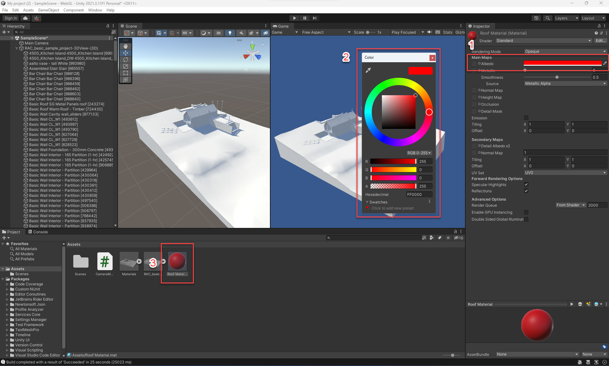Pick a color with the eyedropper in Color window

(x=369, y=70)
